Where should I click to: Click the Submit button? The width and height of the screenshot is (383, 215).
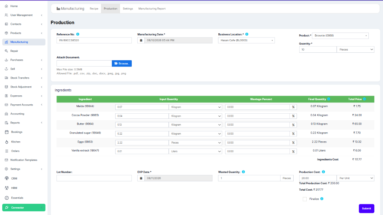tap(367, 208)
